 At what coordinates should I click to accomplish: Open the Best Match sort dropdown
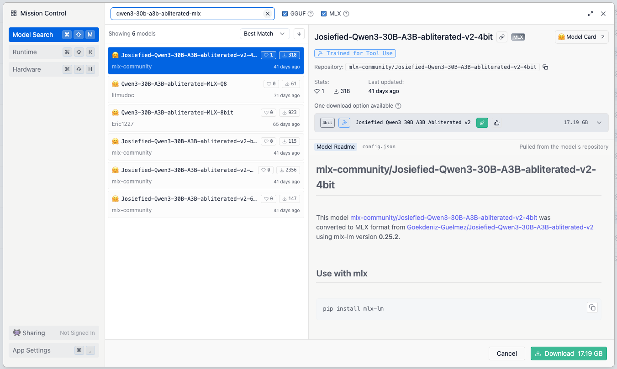coord(264,34)
